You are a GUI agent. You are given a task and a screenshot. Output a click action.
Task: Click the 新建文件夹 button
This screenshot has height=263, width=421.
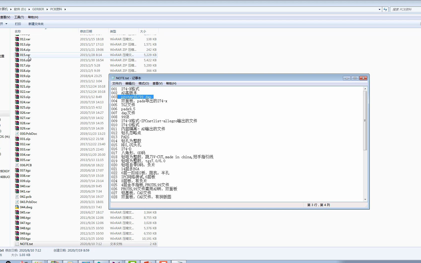coord(36,24)
